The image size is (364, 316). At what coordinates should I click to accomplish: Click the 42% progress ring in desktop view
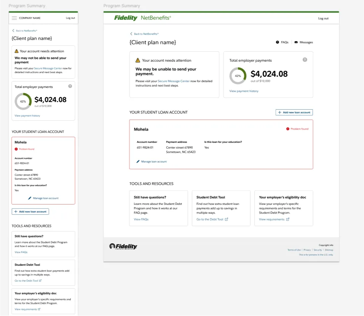pyautogui.click(x=238, y=76)
